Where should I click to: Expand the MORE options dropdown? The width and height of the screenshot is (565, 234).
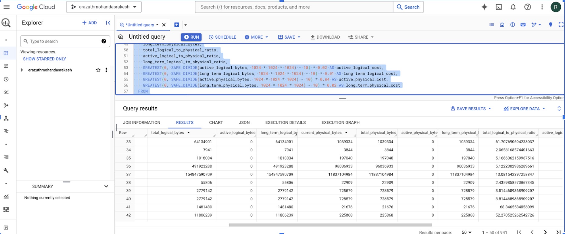tap(256, 37)
